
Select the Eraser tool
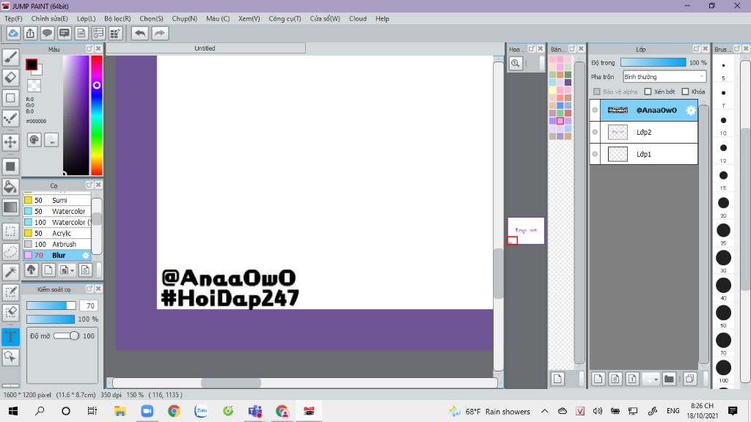click(x=10, y=78)
